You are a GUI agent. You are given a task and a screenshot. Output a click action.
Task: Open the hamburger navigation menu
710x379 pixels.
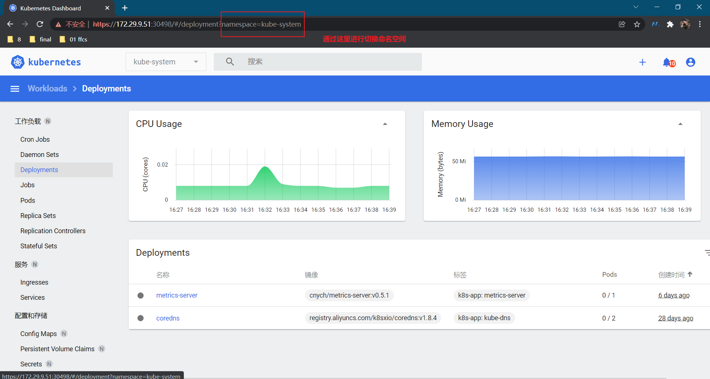tap(15, 89)
